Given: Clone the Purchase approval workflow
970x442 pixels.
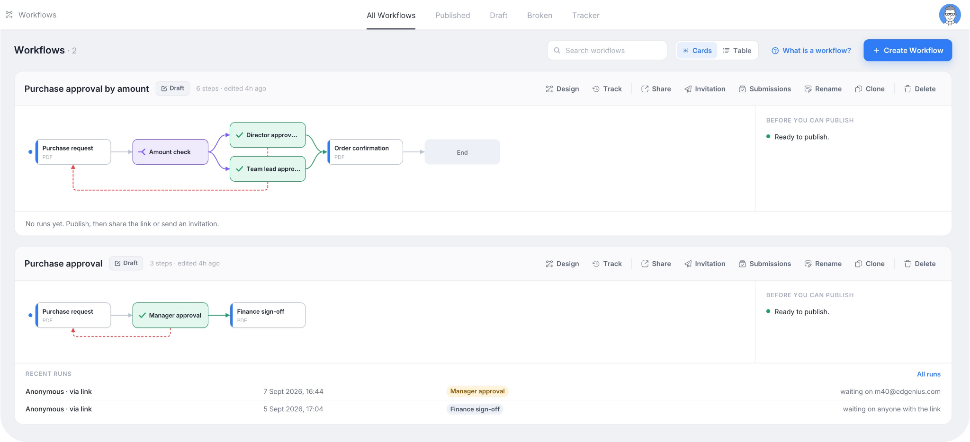Looking at the screenshot, I should tap(870, 264).
